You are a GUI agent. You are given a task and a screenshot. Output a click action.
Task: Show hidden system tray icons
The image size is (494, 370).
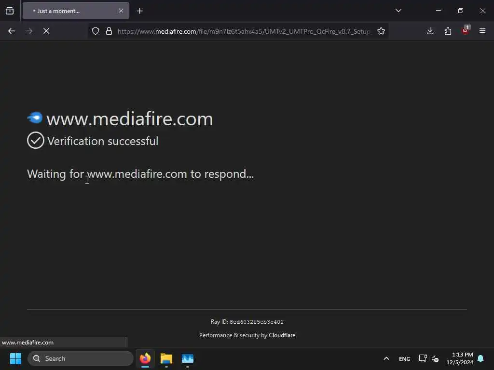(386, 358)
